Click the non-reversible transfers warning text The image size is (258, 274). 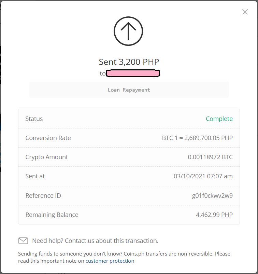(x=124, y=257)
